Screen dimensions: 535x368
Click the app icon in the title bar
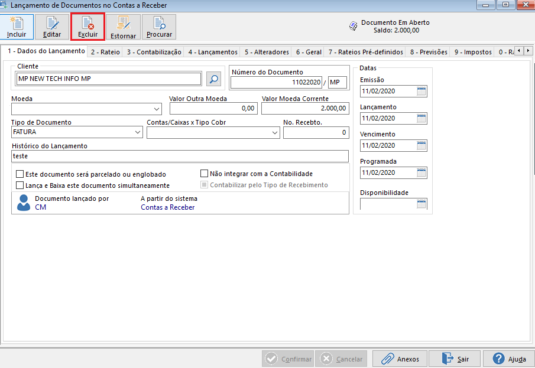click(4, 5)
